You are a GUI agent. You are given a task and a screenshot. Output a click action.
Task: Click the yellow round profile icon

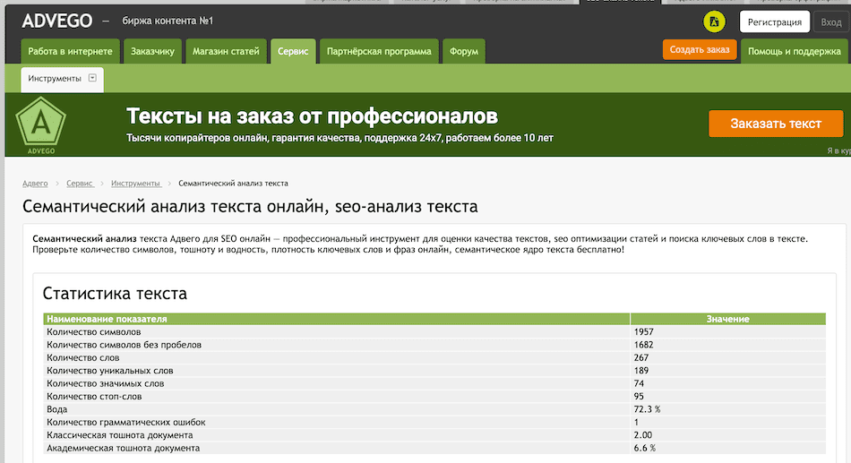714,21
